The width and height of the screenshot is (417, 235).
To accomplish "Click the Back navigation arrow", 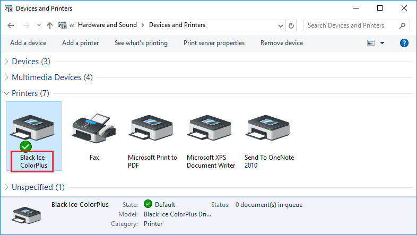I will click(11, 25).
